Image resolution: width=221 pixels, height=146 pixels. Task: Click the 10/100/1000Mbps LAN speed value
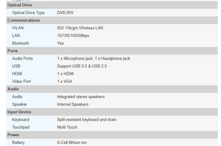[x=73, y=36]
